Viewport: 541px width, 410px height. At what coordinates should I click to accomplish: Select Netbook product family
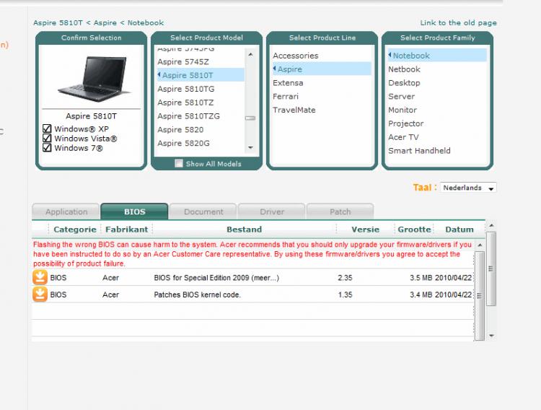coord(437,69)
